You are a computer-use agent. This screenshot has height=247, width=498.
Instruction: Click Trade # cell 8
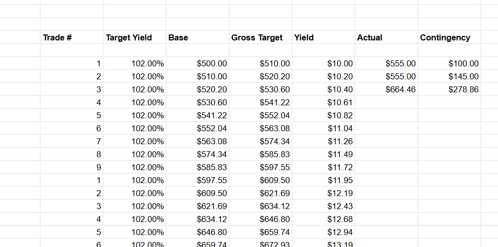tap(71, 154)
